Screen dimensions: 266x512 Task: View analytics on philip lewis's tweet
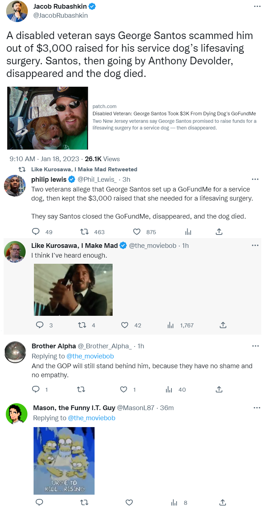188,232
